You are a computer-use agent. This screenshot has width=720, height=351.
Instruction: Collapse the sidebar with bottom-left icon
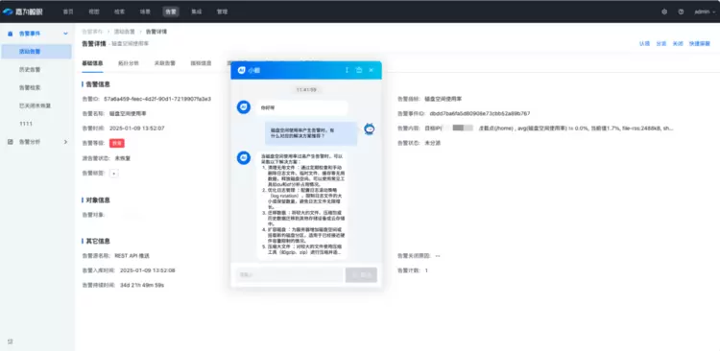tap(11, 341)
